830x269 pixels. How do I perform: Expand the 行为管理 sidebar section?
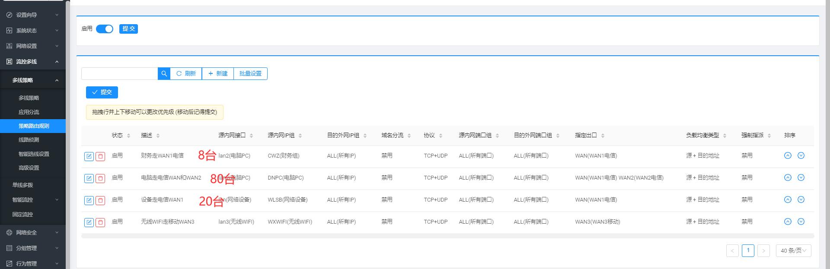pos(32,263)
